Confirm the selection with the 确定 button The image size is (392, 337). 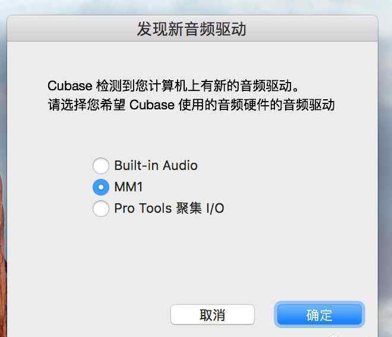coord(320,314)
